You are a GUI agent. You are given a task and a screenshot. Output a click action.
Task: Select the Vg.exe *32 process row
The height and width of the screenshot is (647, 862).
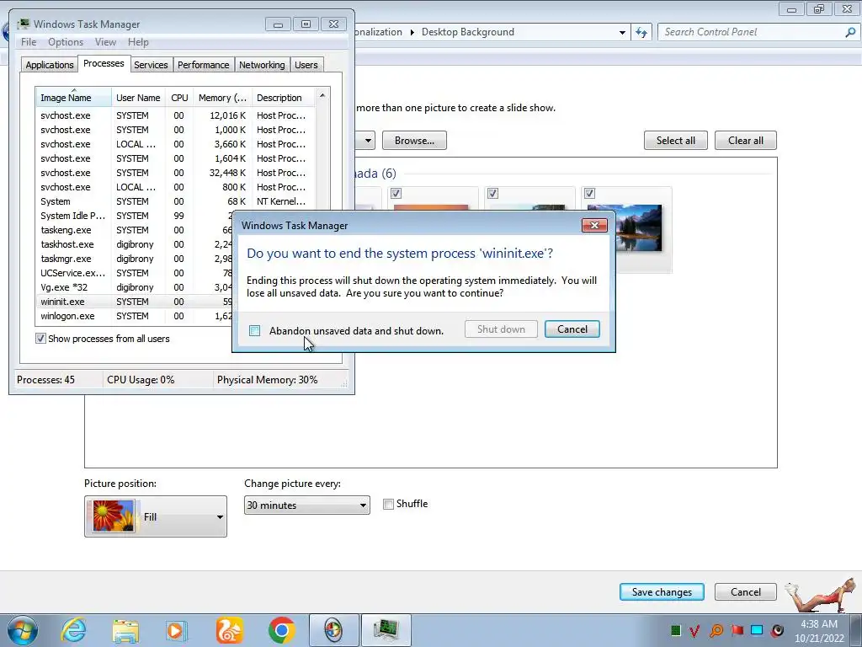[134, 287]
